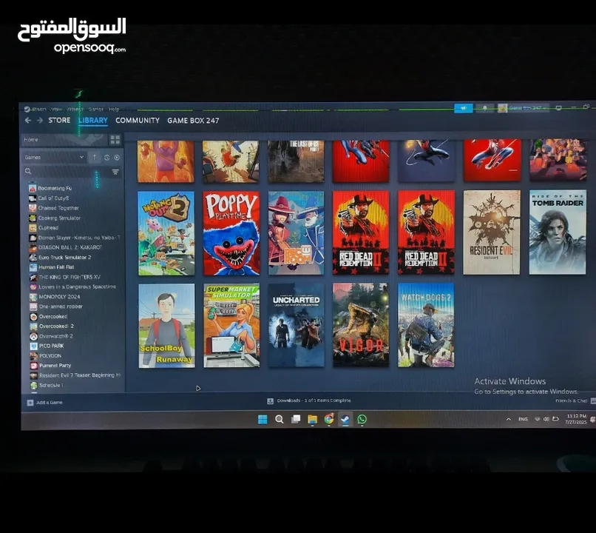Open WhatsApp from the taskbar
The width and height of the screenshot is (596, 533).
pyautogui.click(x=362, y=418)
